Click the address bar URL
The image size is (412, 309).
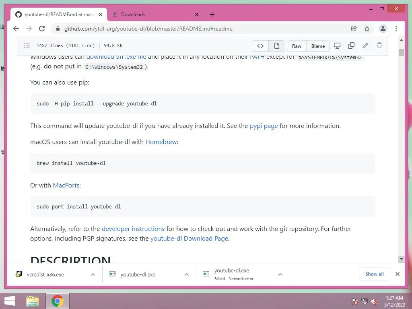[148, 29]
